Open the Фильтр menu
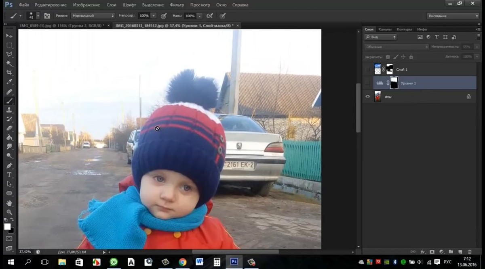 coord(177,5)
